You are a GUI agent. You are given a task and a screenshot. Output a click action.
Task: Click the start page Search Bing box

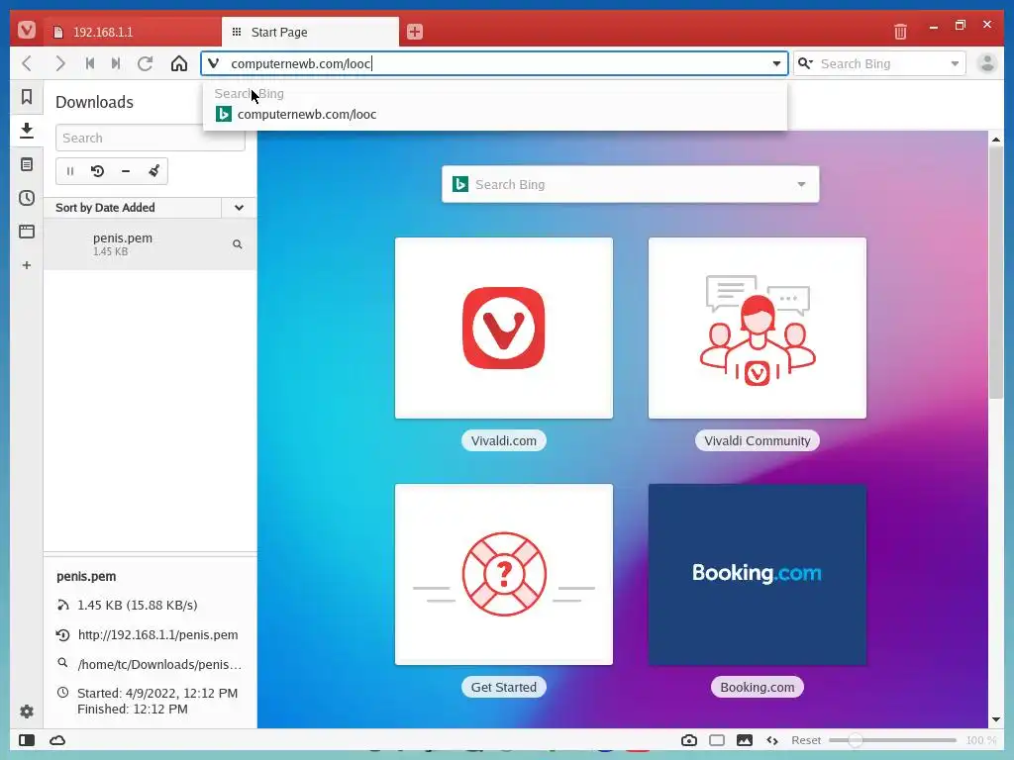631,184
